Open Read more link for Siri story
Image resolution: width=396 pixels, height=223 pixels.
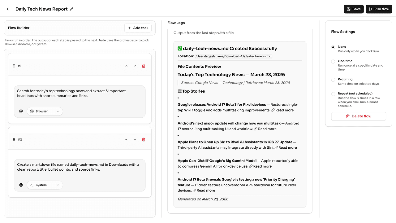[287, 148]
